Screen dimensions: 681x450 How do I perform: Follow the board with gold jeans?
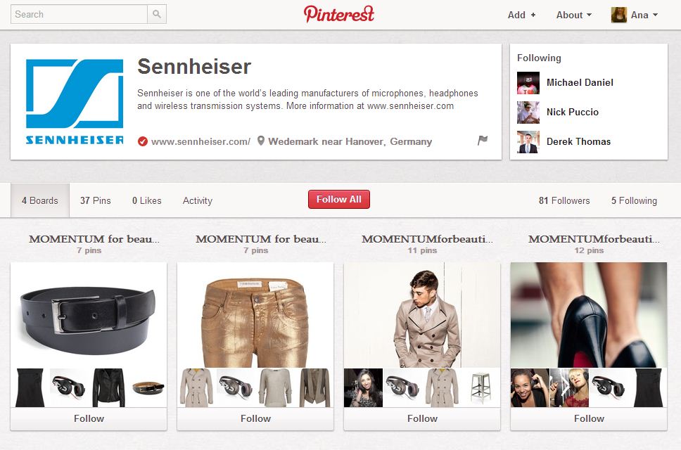pyautogui.click(x=255, y=419)
